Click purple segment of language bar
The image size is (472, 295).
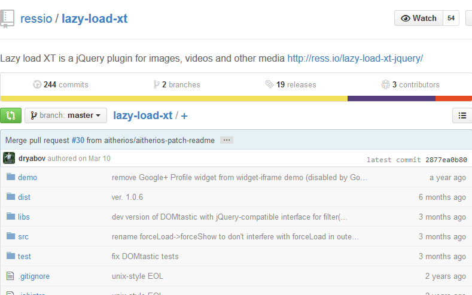[x=391, y=99]
